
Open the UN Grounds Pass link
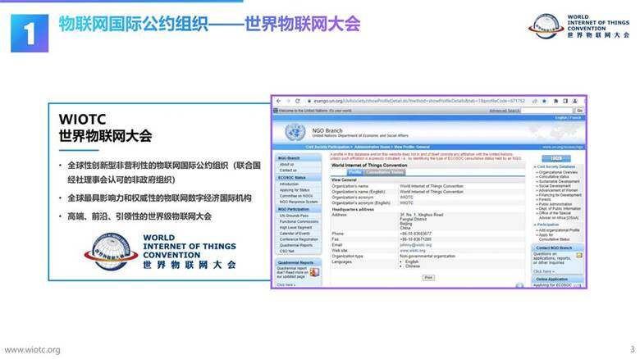pyautogui.click(x=294, y=216)
